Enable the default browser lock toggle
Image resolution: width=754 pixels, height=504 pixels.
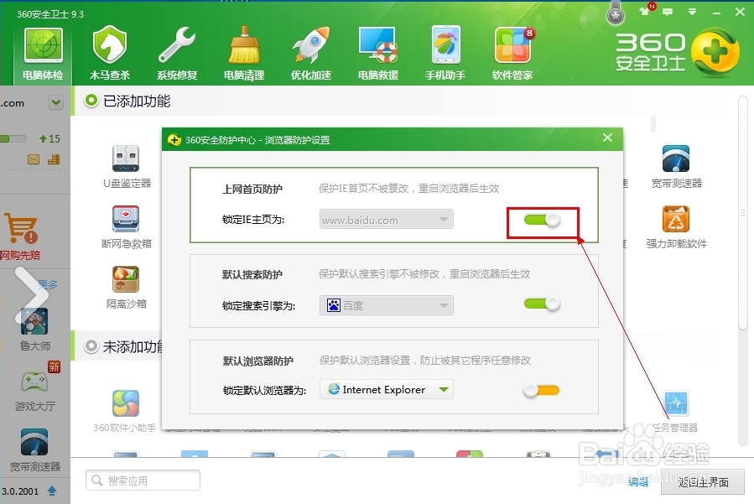(541, 389)
